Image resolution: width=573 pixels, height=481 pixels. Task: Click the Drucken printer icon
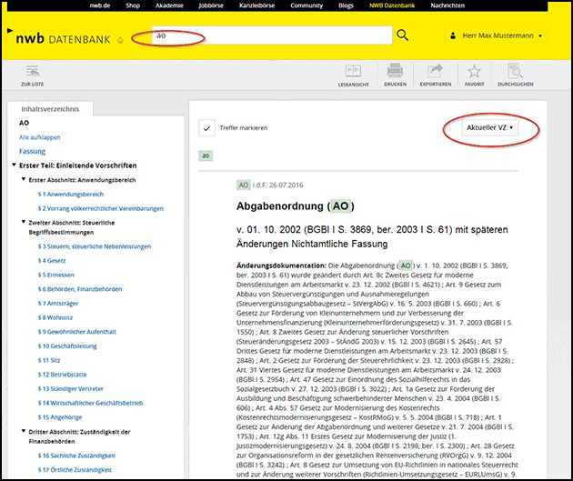tap(394, 75)
